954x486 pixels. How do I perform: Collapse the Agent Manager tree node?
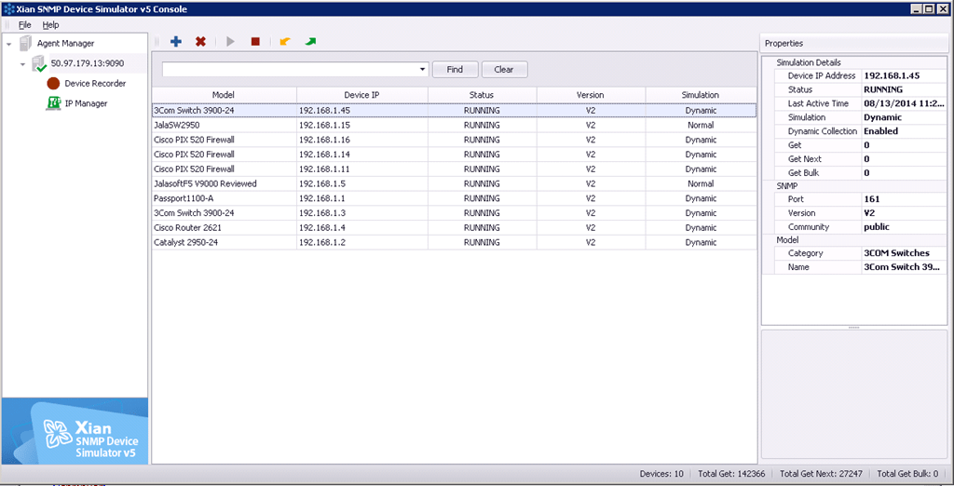(9, 44)
